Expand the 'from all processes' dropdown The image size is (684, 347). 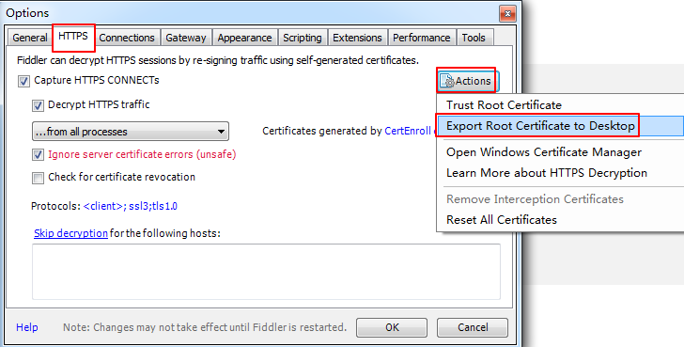click(x=131, y=132)
